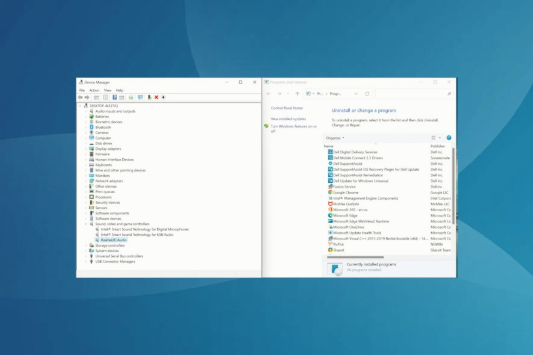Viewport: 533px width, 355px height.
Task: Collapse Sound, video and game controllers
Action: (x=86, y=224)
